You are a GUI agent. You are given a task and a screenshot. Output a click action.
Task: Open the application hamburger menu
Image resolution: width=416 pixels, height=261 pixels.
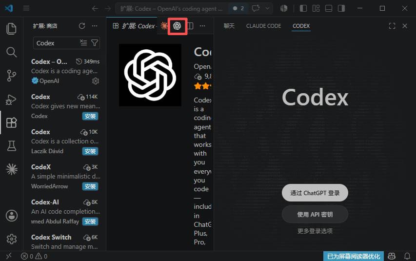(26, 8)
